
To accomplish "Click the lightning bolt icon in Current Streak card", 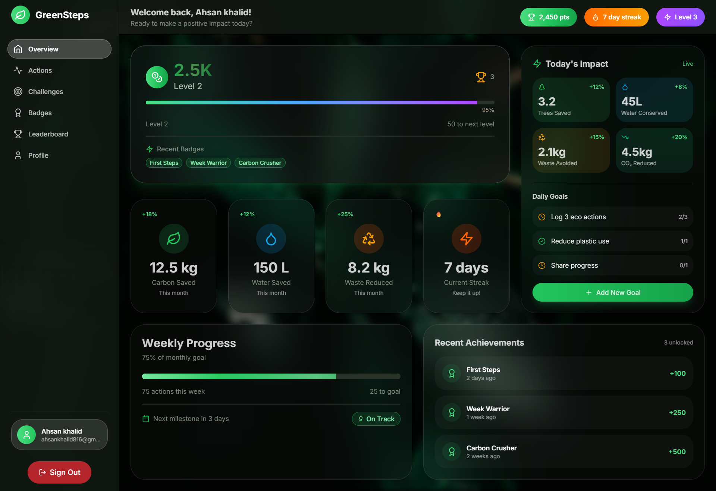I will [466, 239].
